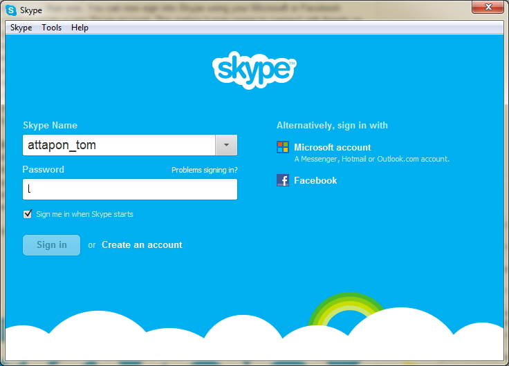
Task: Expand the Skype Name dropdown arrow
Action: [x=226, y=145]
